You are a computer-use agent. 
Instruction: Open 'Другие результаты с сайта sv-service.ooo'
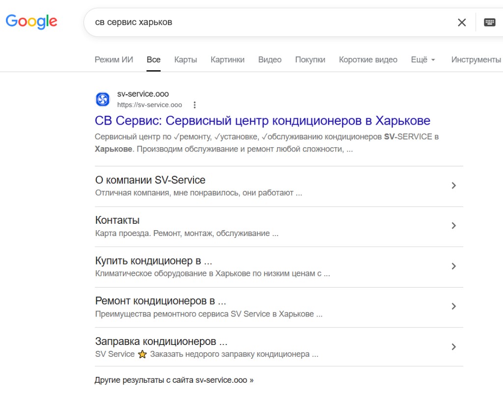(174, 380)
